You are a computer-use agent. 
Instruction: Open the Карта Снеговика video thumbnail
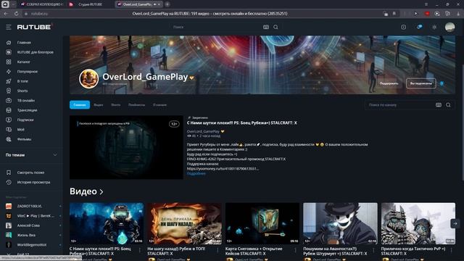click(262, 223)
